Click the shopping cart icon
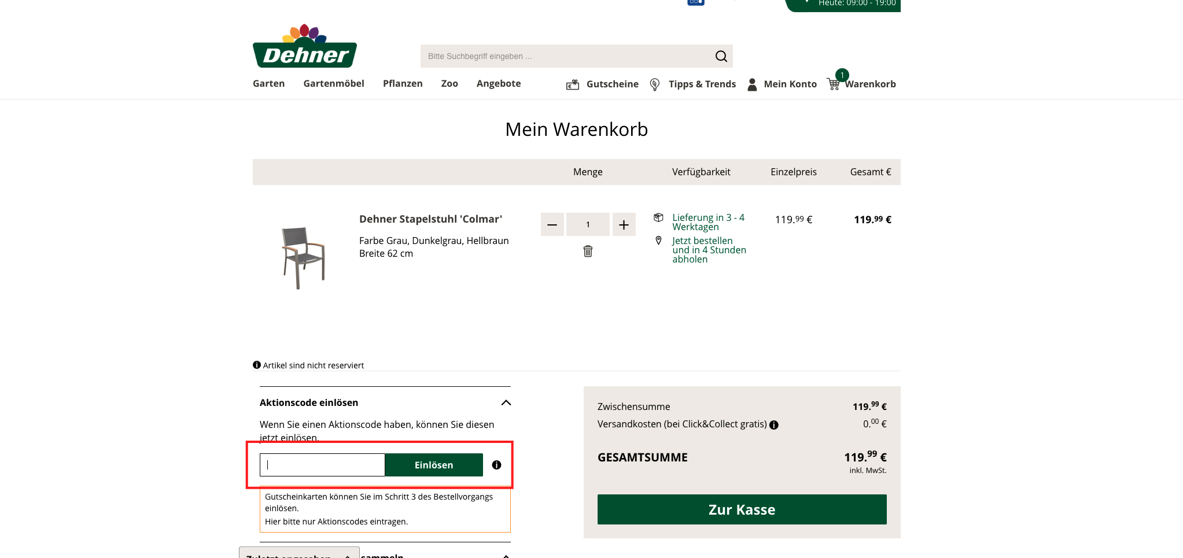This screenshot has width=1183, height=558. (x=834, y=84)
